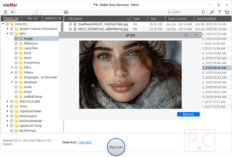Screen dimensions: 232x157
Task: Open the activation key icon
Action: [x=212, y=12]
